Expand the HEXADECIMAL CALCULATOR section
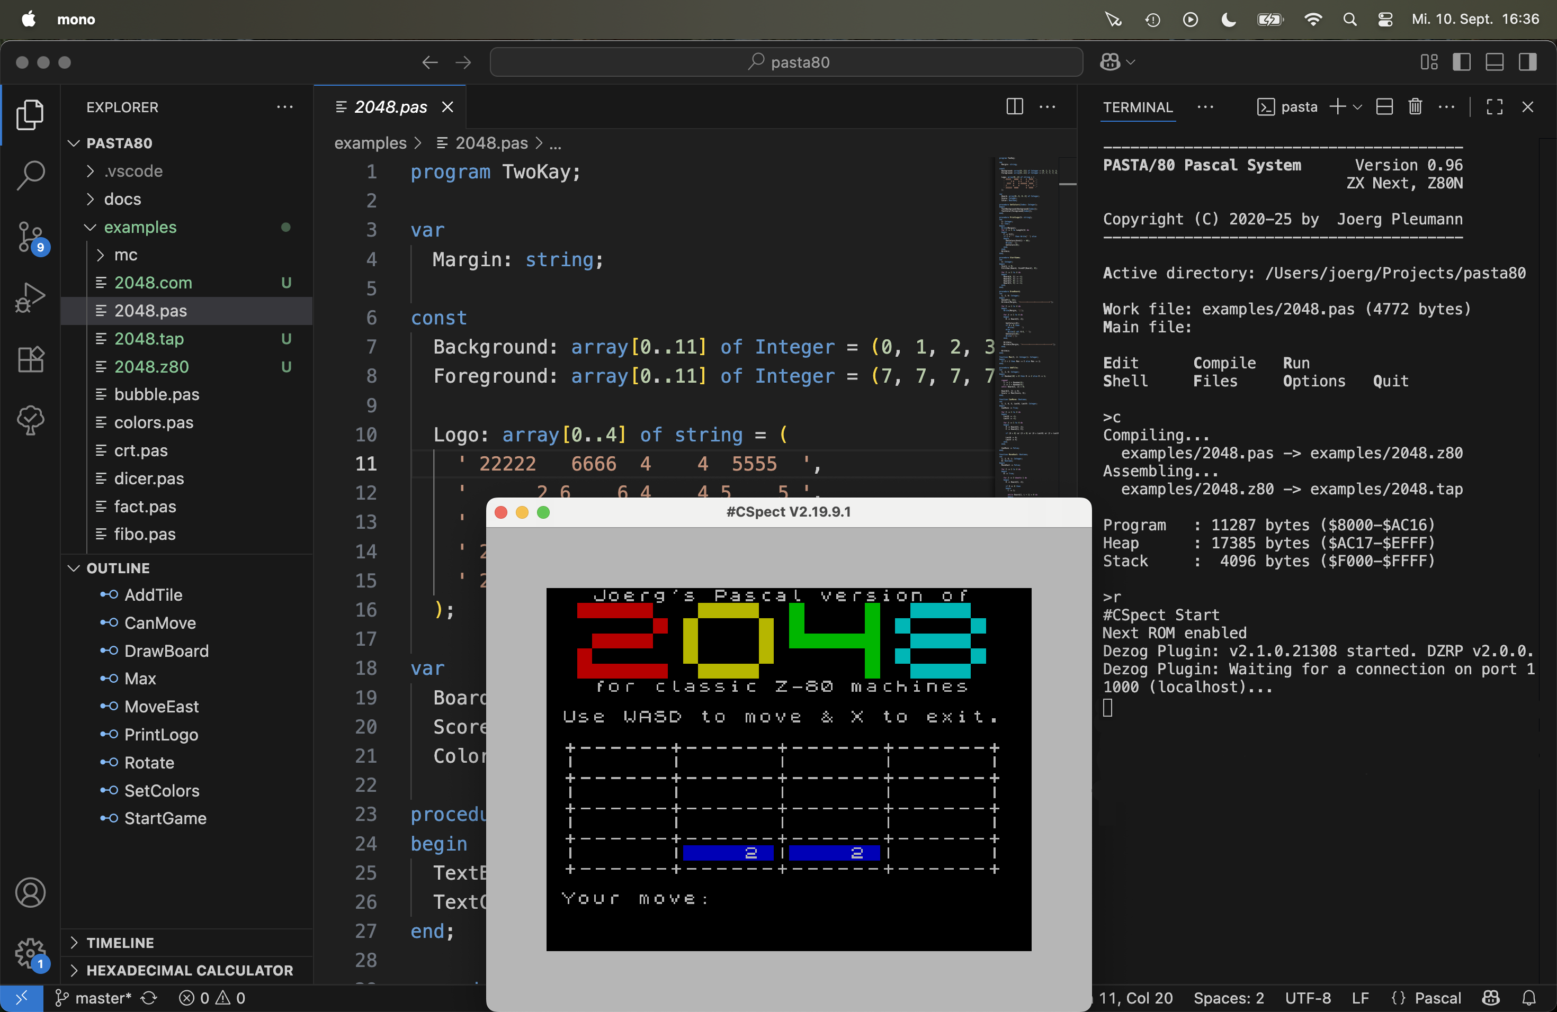1557x1012 pixels. (x=186, y=970)
